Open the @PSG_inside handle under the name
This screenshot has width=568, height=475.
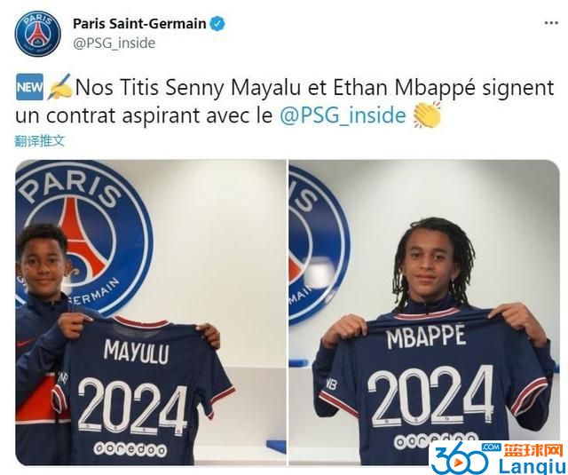[x=114, y=44]
